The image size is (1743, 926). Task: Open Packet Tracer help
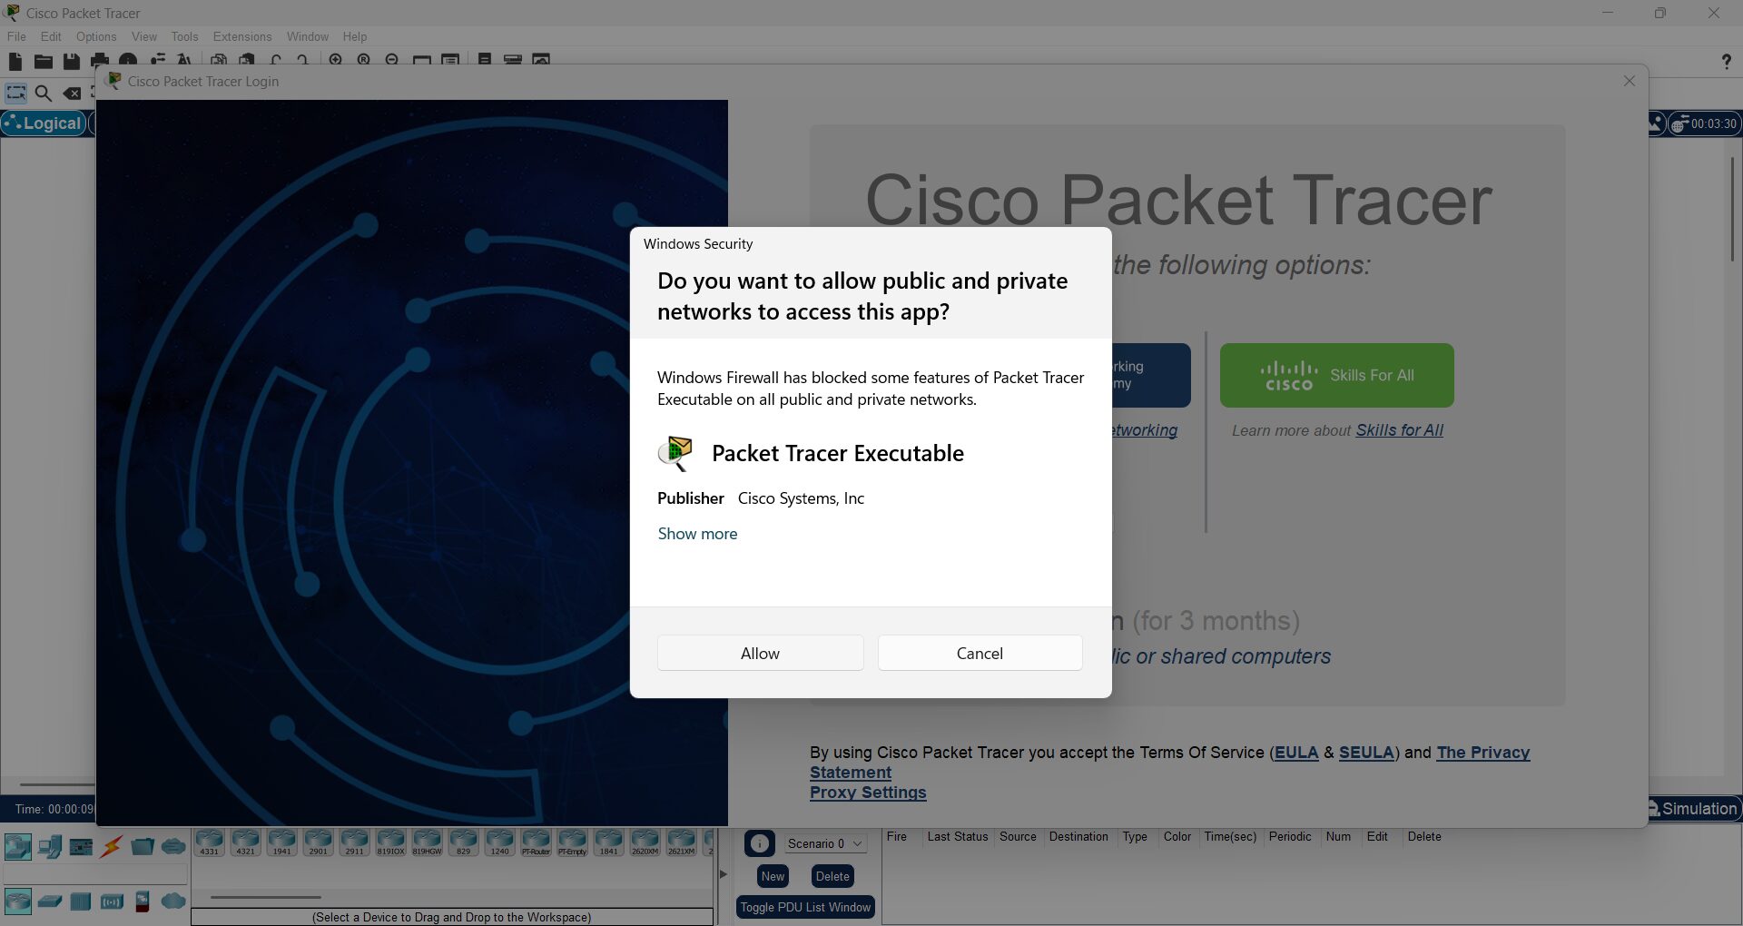(1727, 61)
